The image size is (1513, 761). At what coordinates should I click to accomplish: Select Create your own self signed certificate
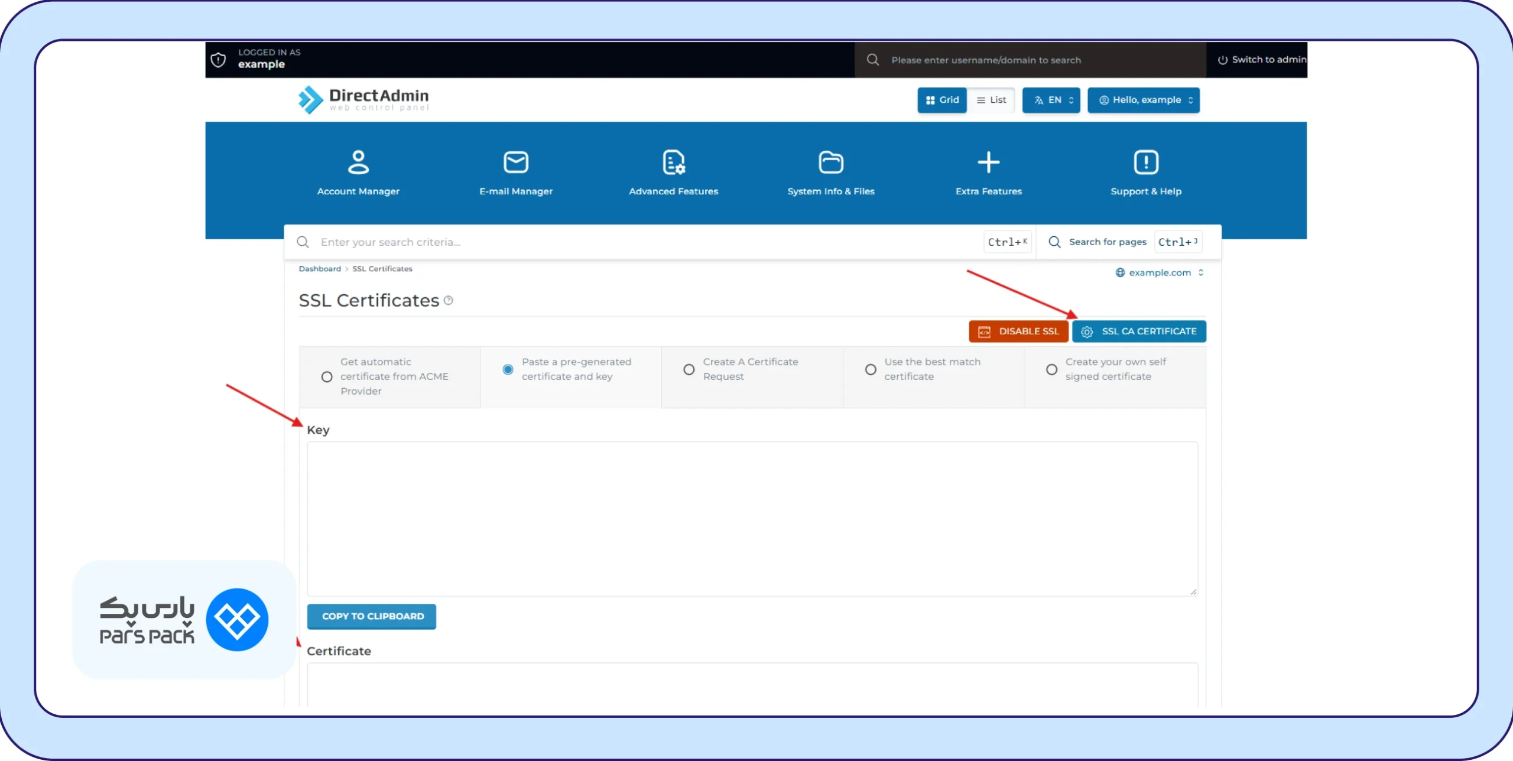coord(1051,369)
